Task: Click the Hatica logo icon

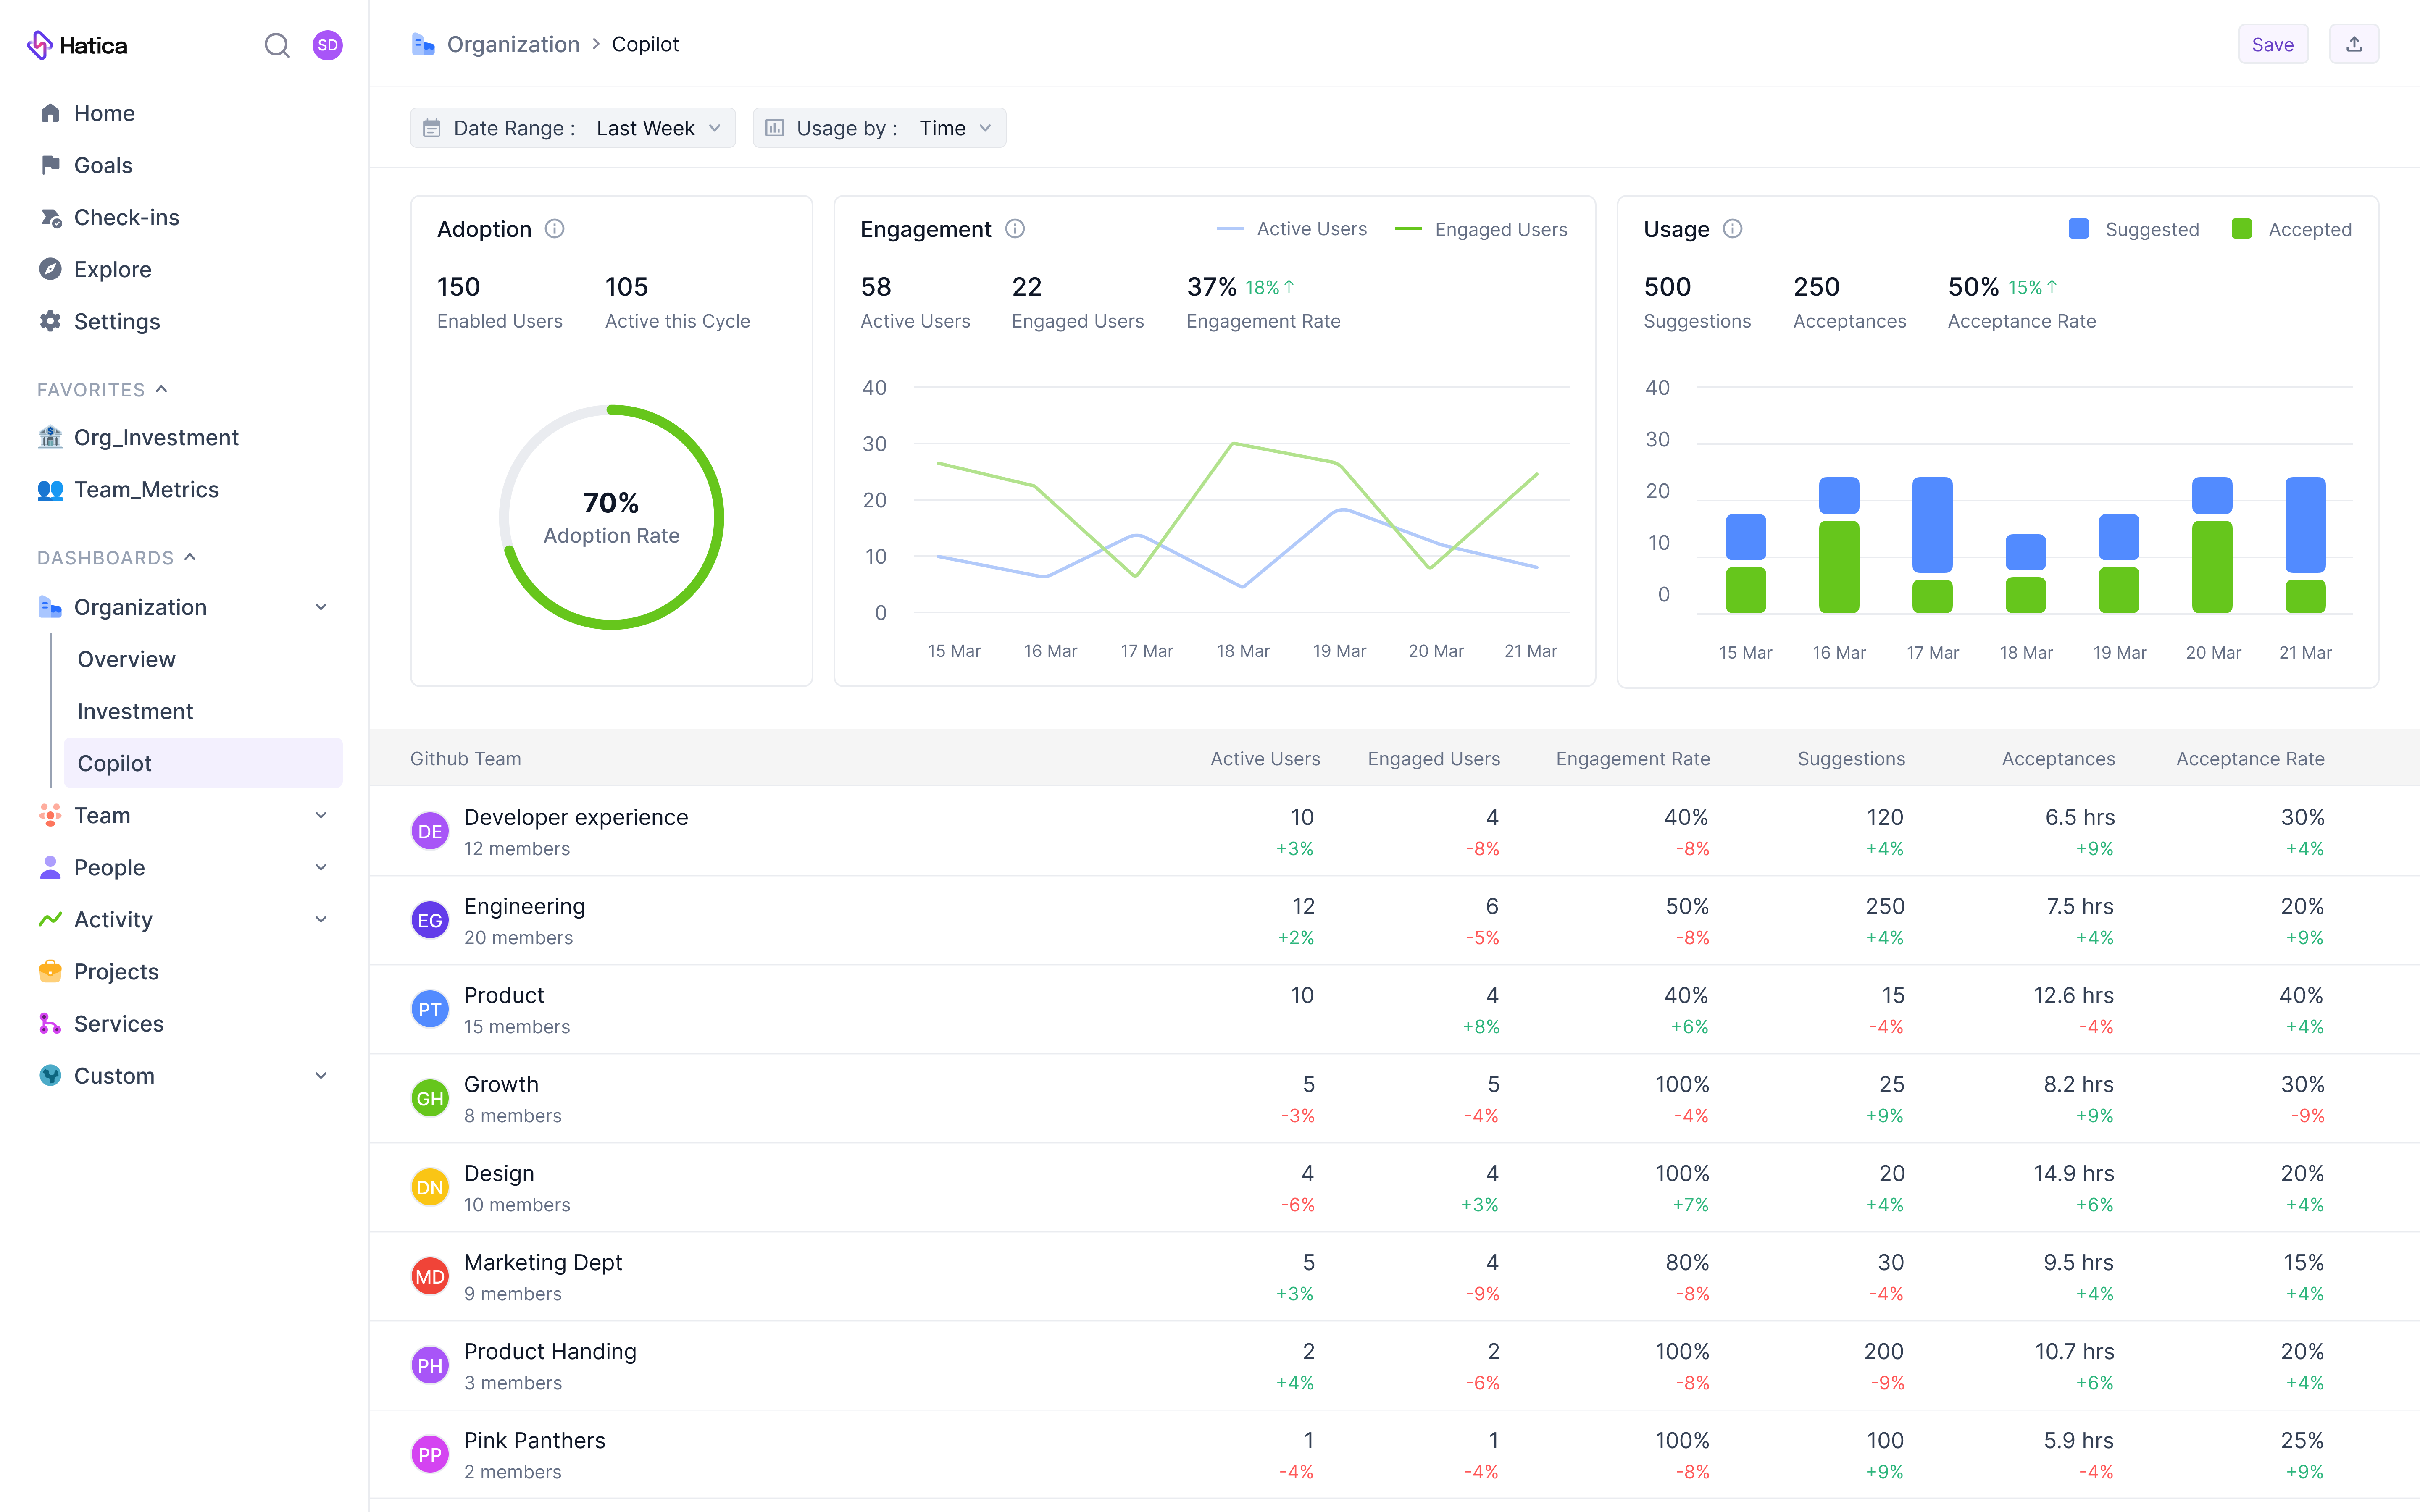Action: (40, 45)
